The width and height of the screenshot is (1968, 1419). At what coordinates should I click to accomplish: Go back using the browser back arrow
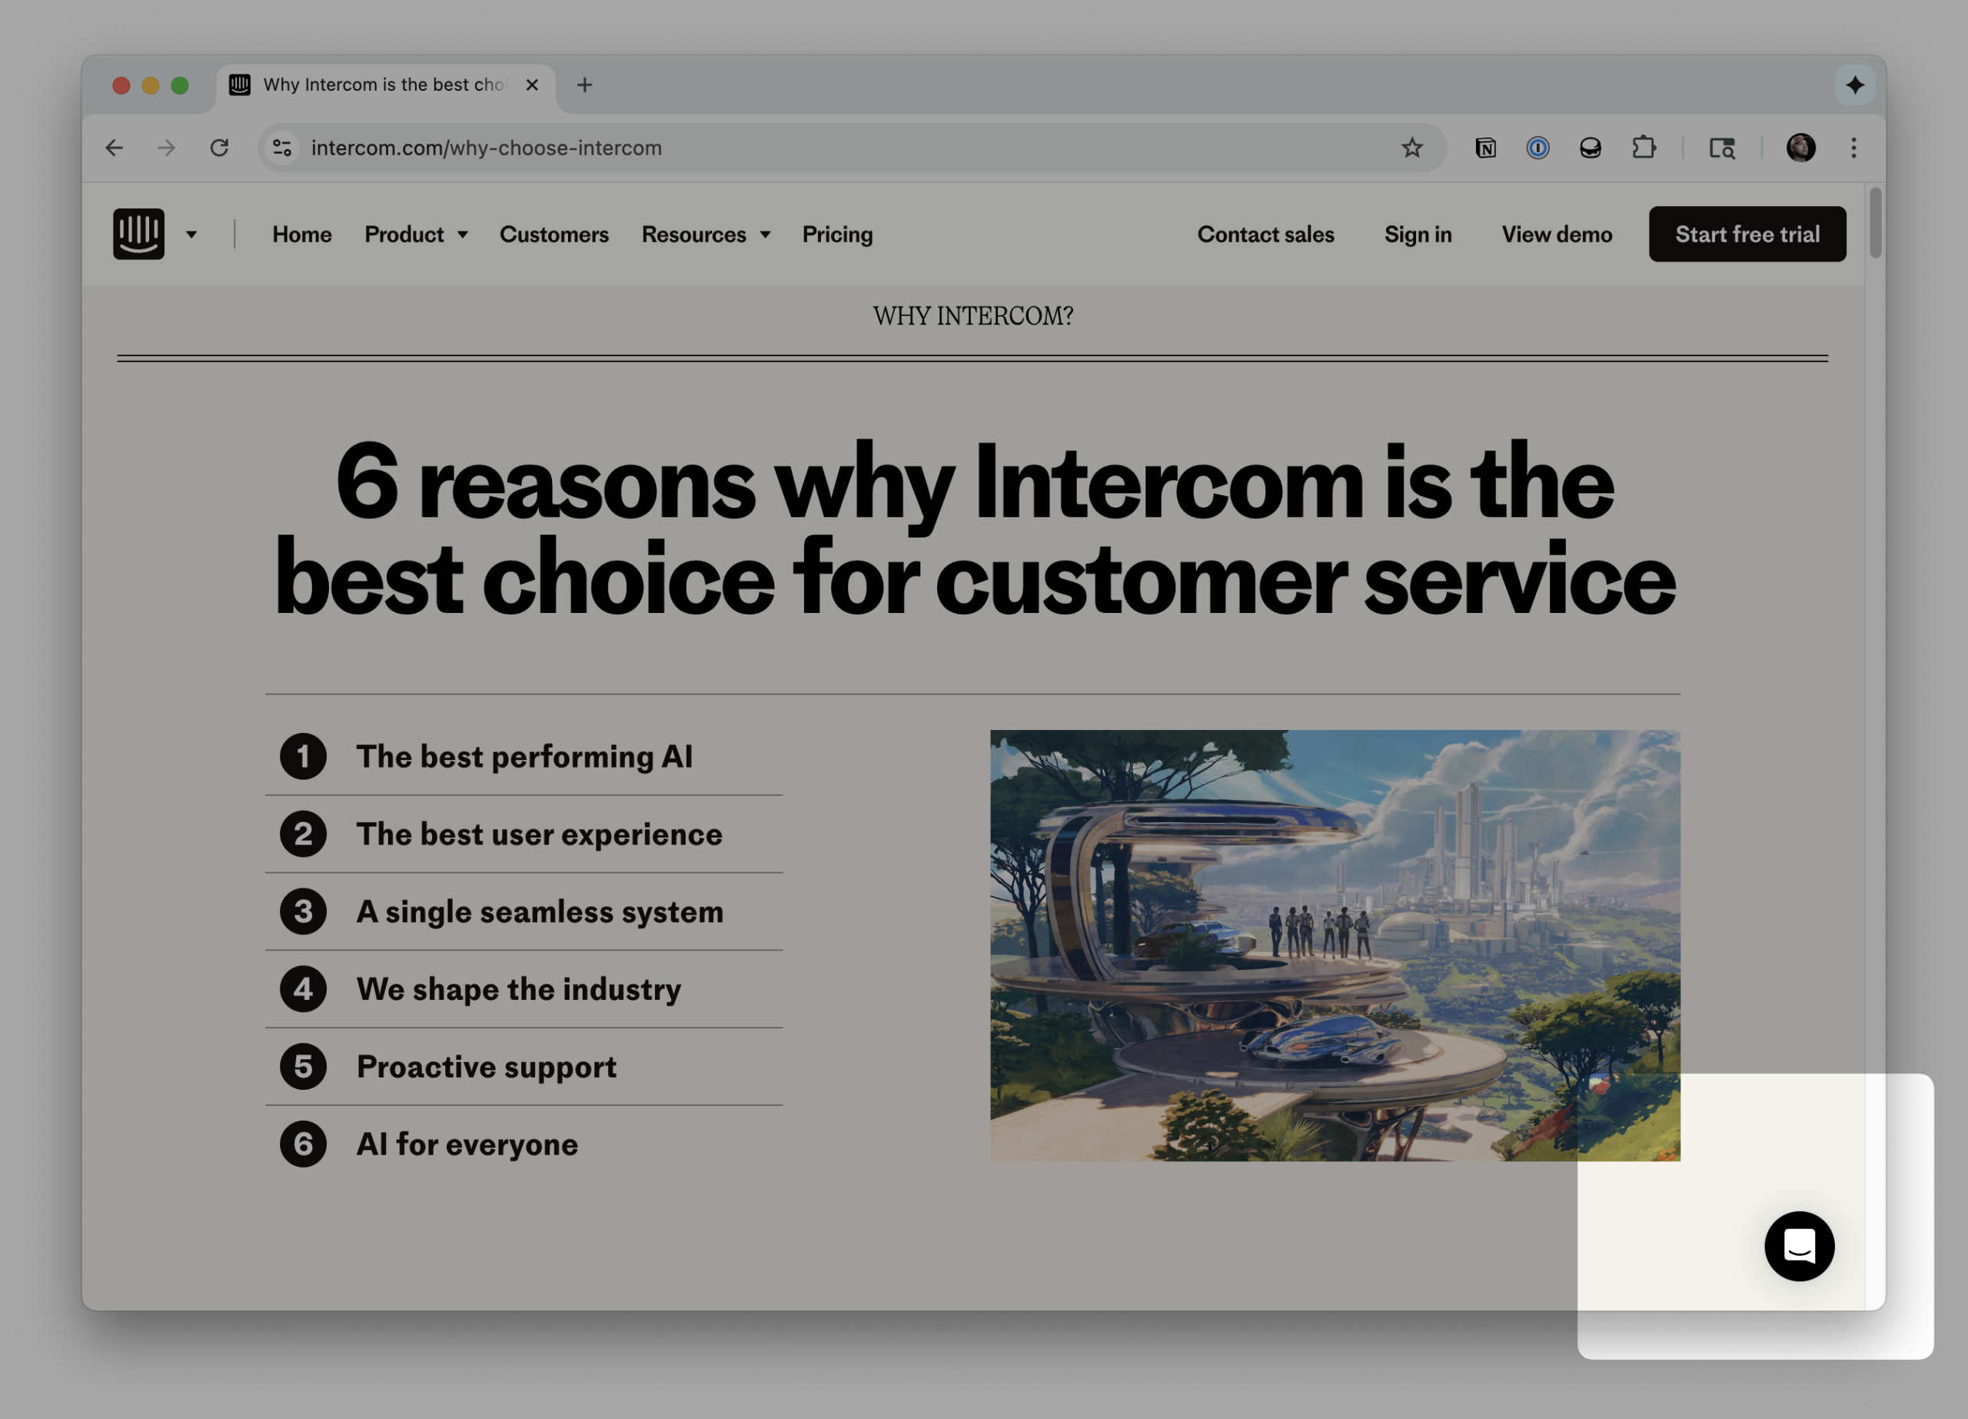coord(115,148)
